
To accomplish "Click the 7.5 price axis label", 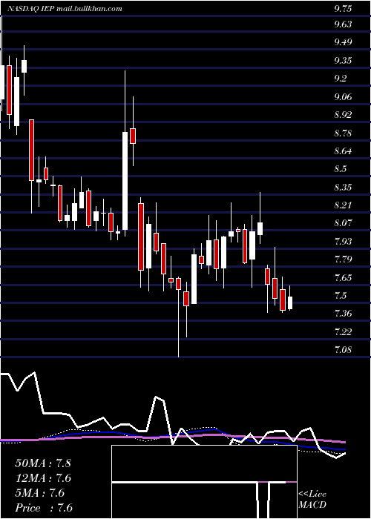I will point(341,296).
